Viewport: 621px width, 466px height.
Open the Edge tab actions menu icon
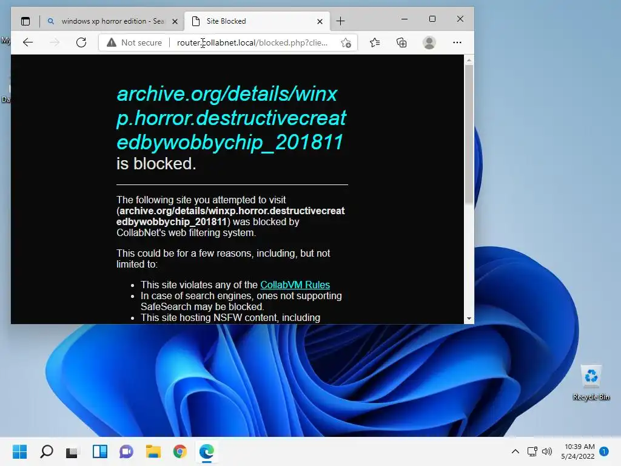coord(25,21)
